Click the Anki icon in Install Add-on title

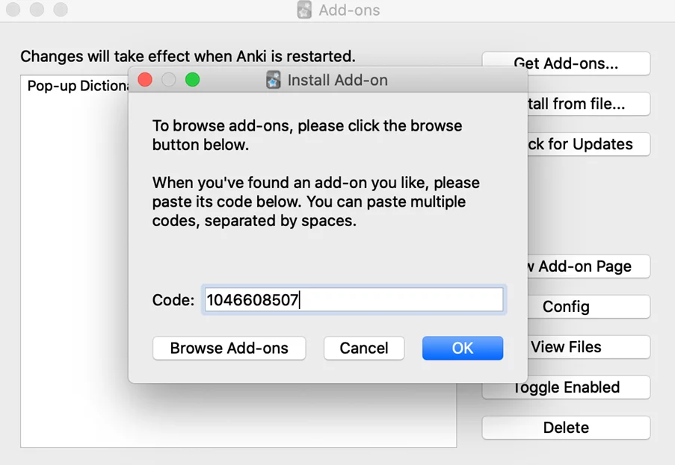coord(274,80)
